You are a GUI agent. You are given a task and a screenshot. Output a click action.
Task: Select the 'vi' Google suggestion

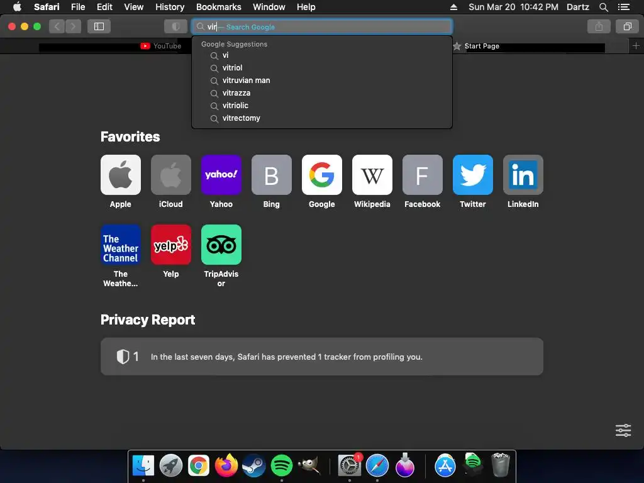click(322, 55)
